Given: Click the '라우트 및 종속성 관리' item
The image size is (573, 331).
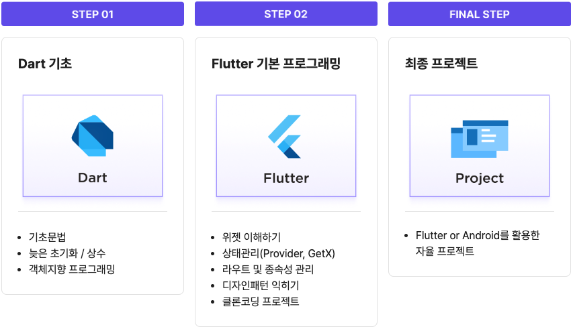Looking at the screenshot, I should pos(268,269).
